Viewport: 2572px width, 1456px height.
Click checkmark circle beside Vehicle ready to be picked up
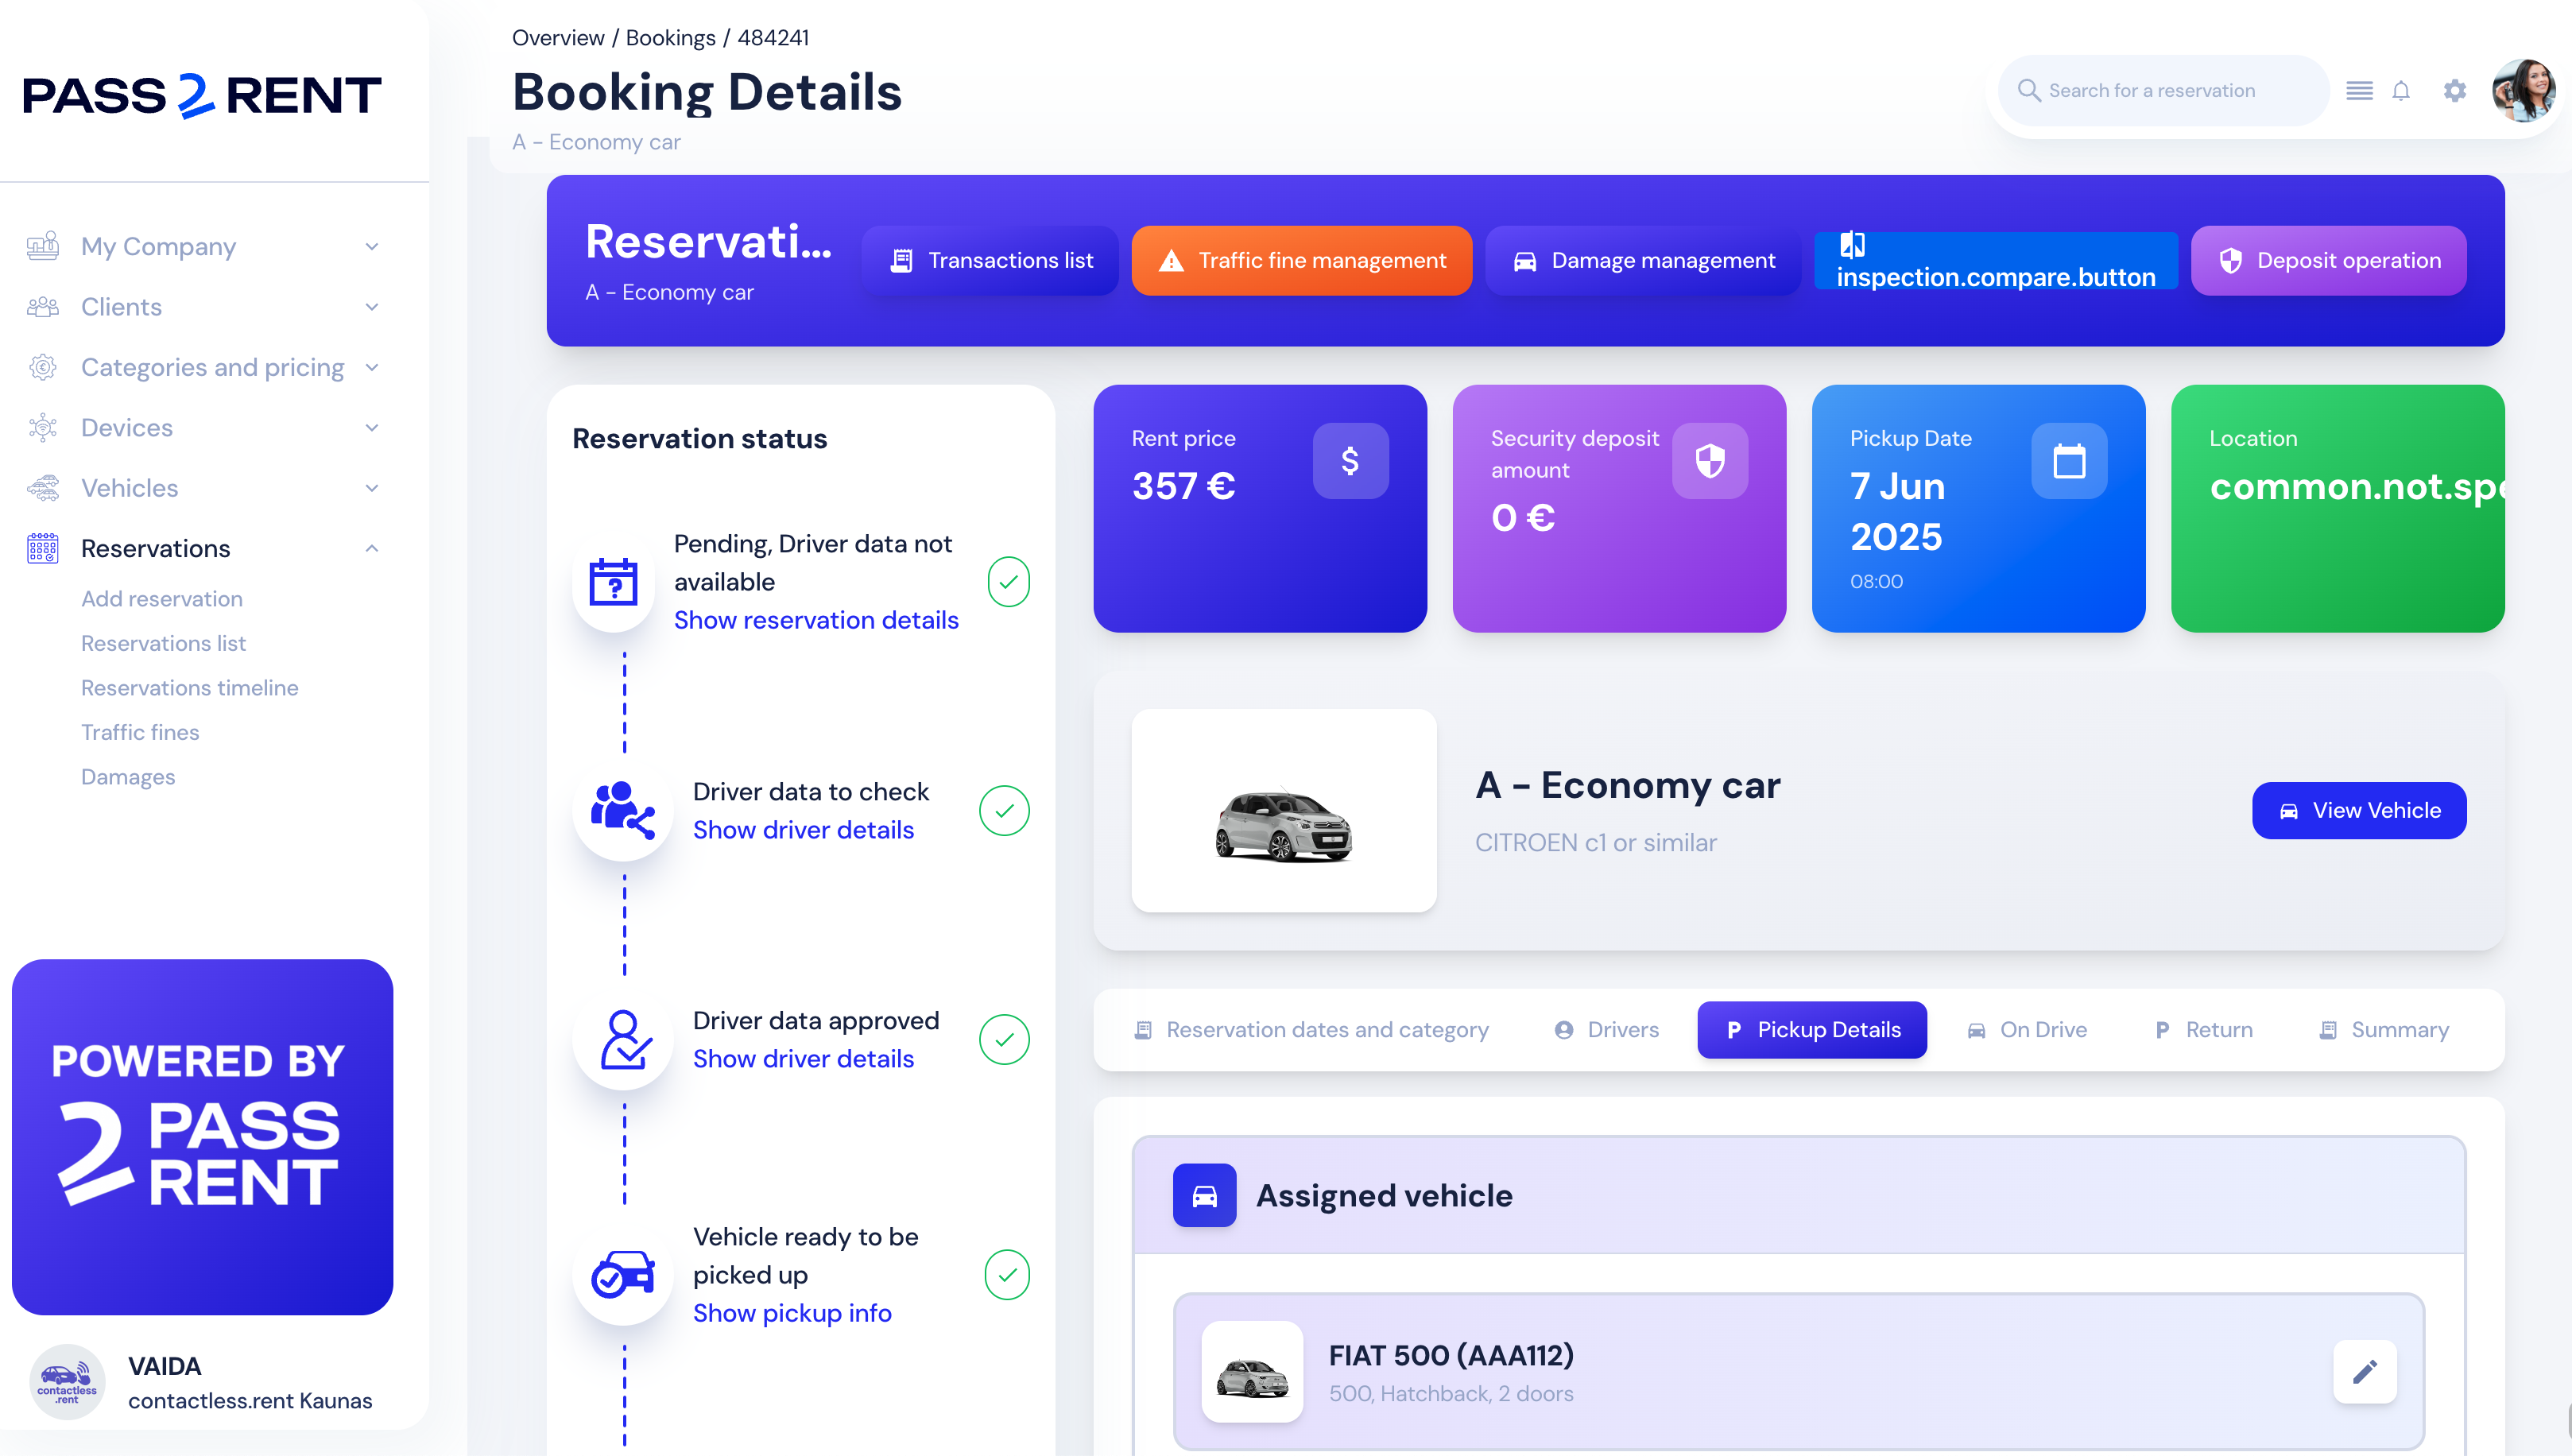click(1006, 1274)
